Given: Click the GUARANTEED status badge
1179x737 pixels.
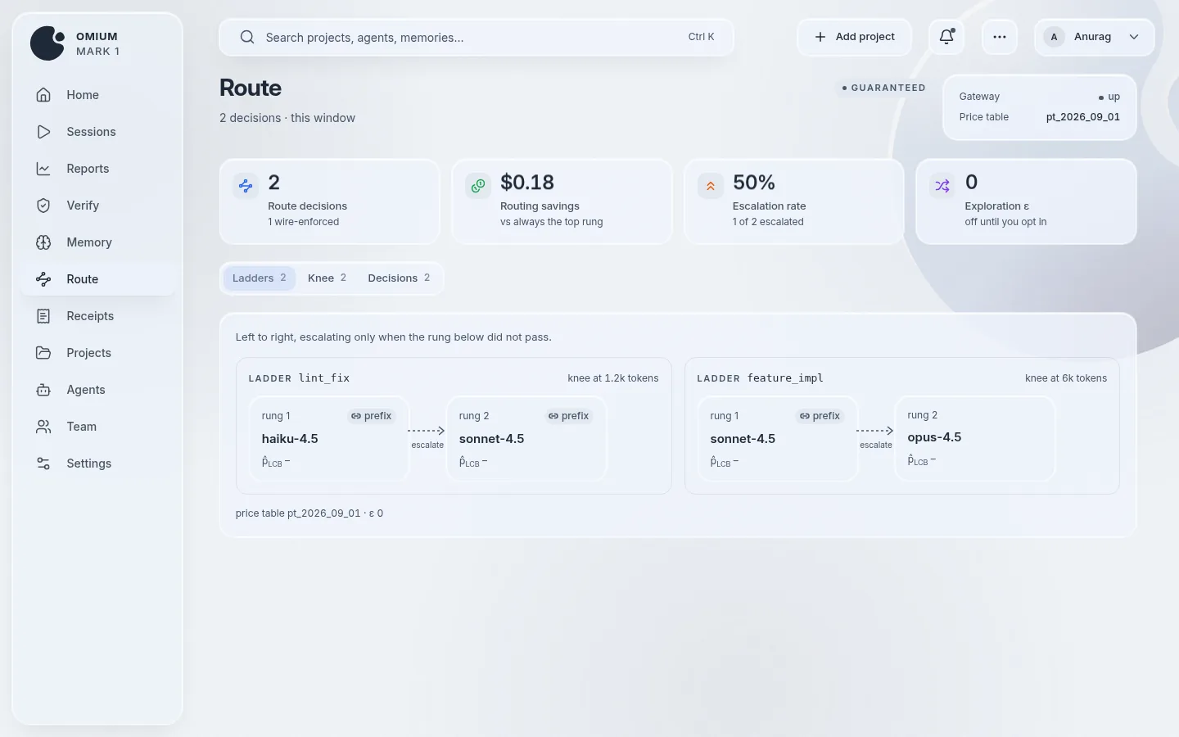Looking at the screenshot, I should (x=883, y=88).
